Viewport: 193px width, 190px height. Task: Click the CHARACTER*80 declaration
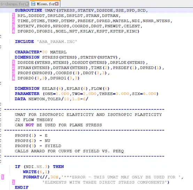[x=31, y=52]
